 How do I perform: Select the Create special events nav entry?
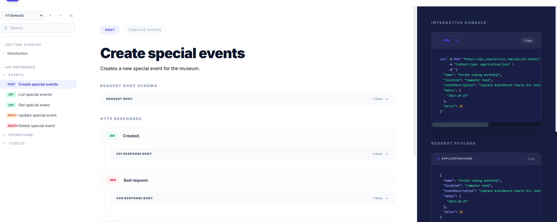coord(38,84)
